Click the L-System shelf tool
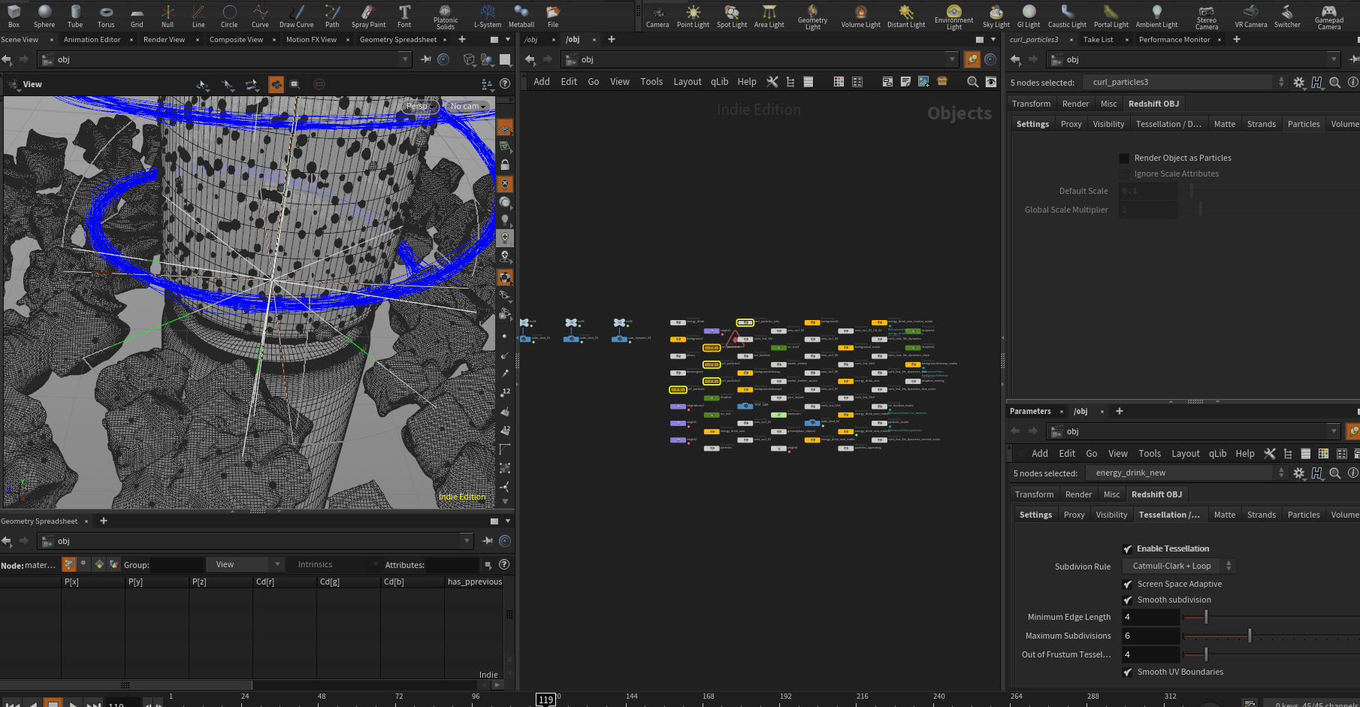Screen dimensions: 1360x707 (x=487, y=14)
